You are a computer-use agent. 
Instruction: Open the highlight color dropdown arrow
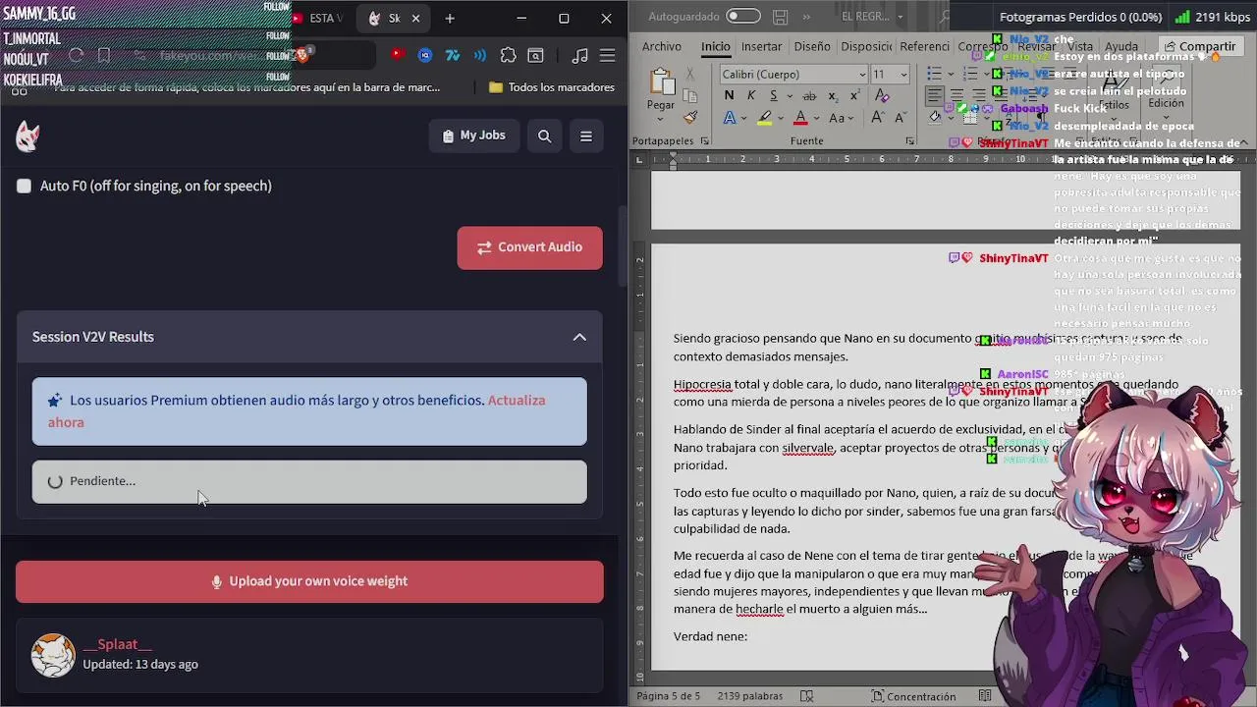click(782, 118)
